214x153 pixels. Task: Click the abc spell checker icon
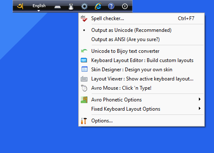pyautogui.click(x=84, y=18)
